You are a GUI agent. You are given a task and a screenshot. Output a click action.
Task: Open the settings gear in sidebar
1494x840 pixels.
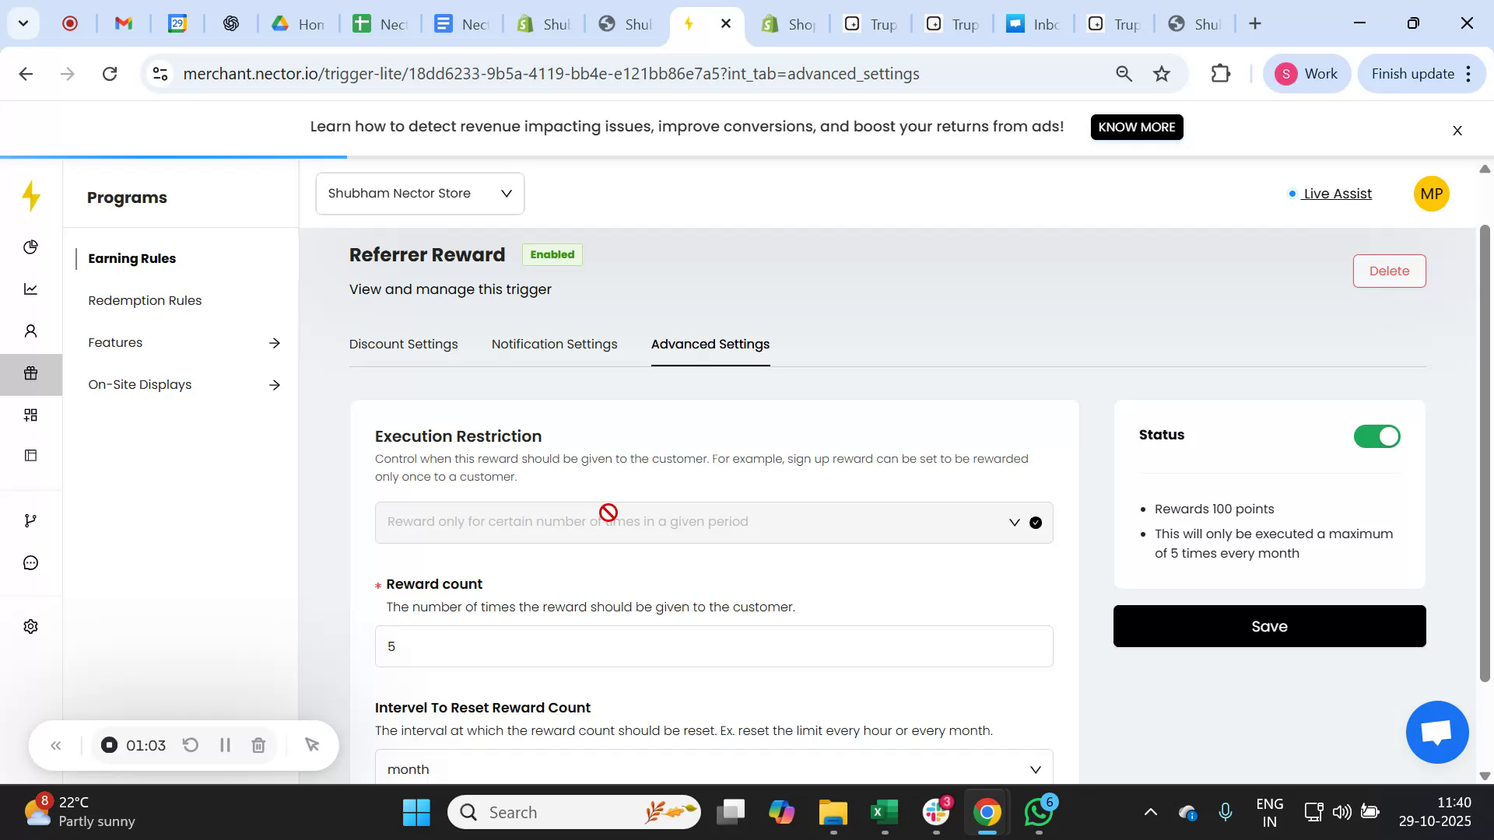(x=31, y=626)
